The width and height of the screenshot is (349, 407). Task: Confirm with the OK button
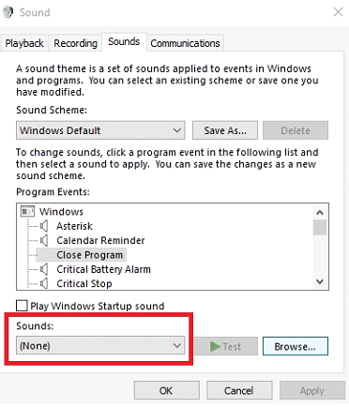[167, 390]
